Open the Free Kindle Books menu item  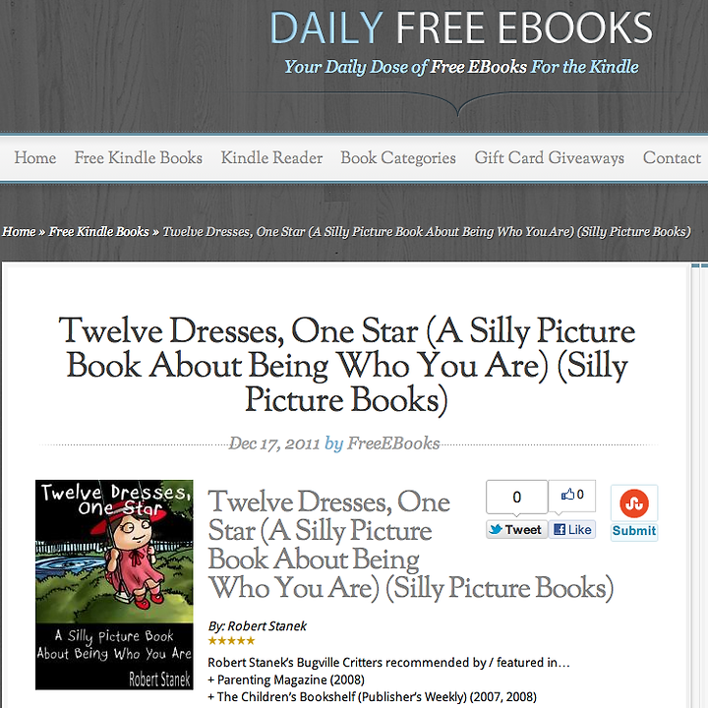tap(139, 158)
